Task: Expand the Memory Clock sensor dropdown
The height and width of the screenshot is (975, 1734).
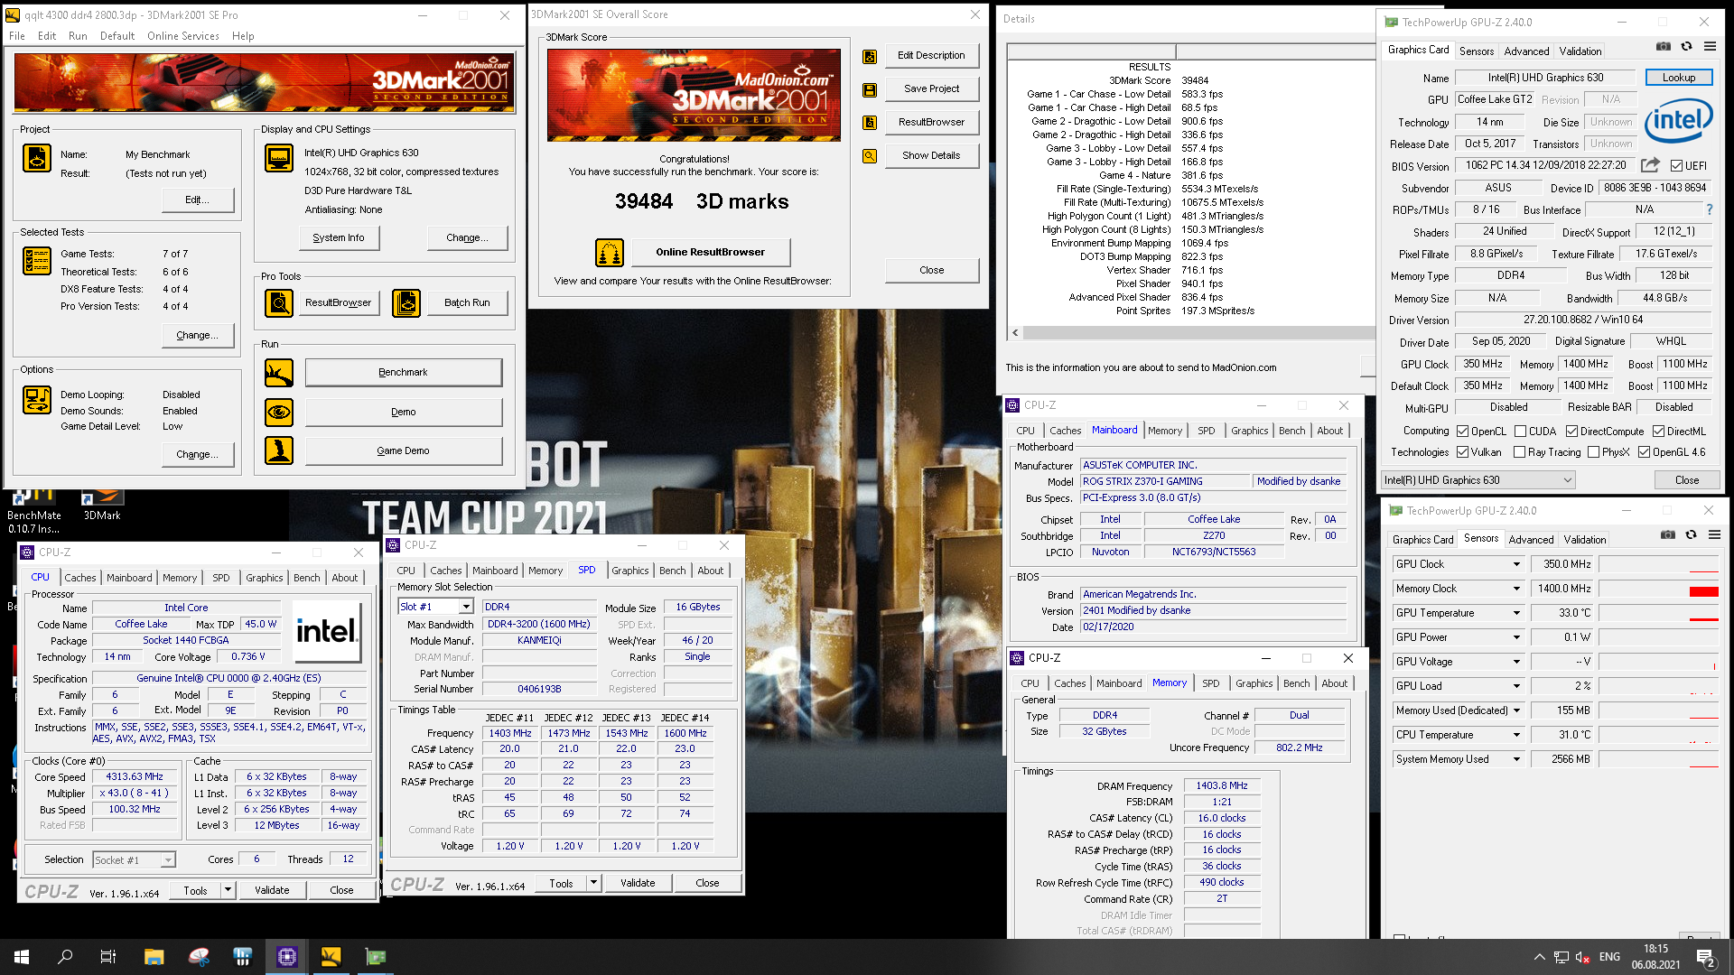Action: click(x=1516, y=589)
